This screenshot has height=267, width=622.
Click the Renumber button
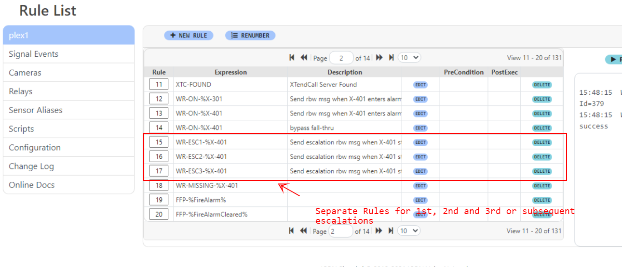pos(250,36)
